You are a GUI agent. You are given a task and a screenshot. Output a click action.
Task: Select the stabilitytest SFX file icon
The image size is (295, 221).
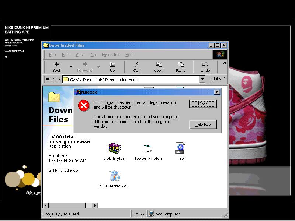tap(114, 148)
